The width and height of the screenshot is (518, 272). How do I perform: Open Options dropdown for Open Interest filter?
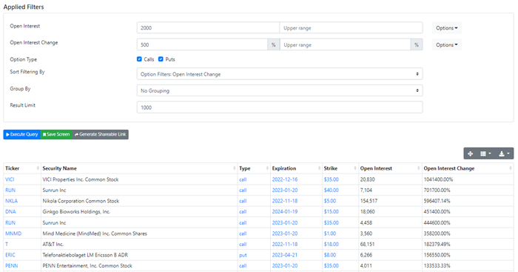click(447, 28)
